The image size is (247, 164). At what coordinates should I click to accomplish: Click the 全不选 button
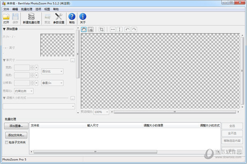coord(232,133)
